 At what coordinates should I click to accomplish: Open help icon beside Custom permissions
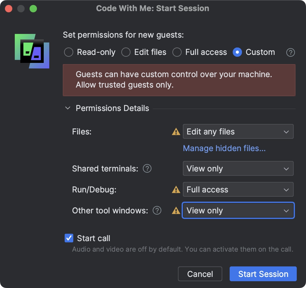(290, 52)
